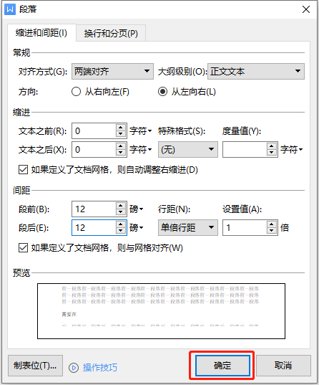Image resolution: width=319 pixels, height=385 pixels.
Task: Open the 大纲级别 dropdown showing 正文文本
Action: pos(256,72)
